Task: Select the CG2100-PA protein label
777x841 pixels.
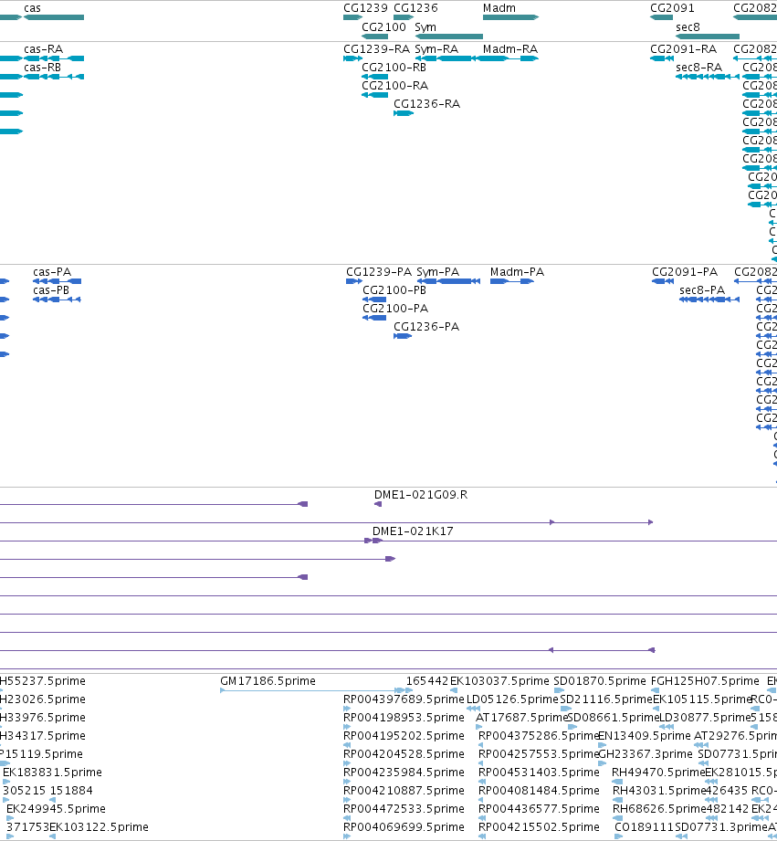Action: (395, 309)
